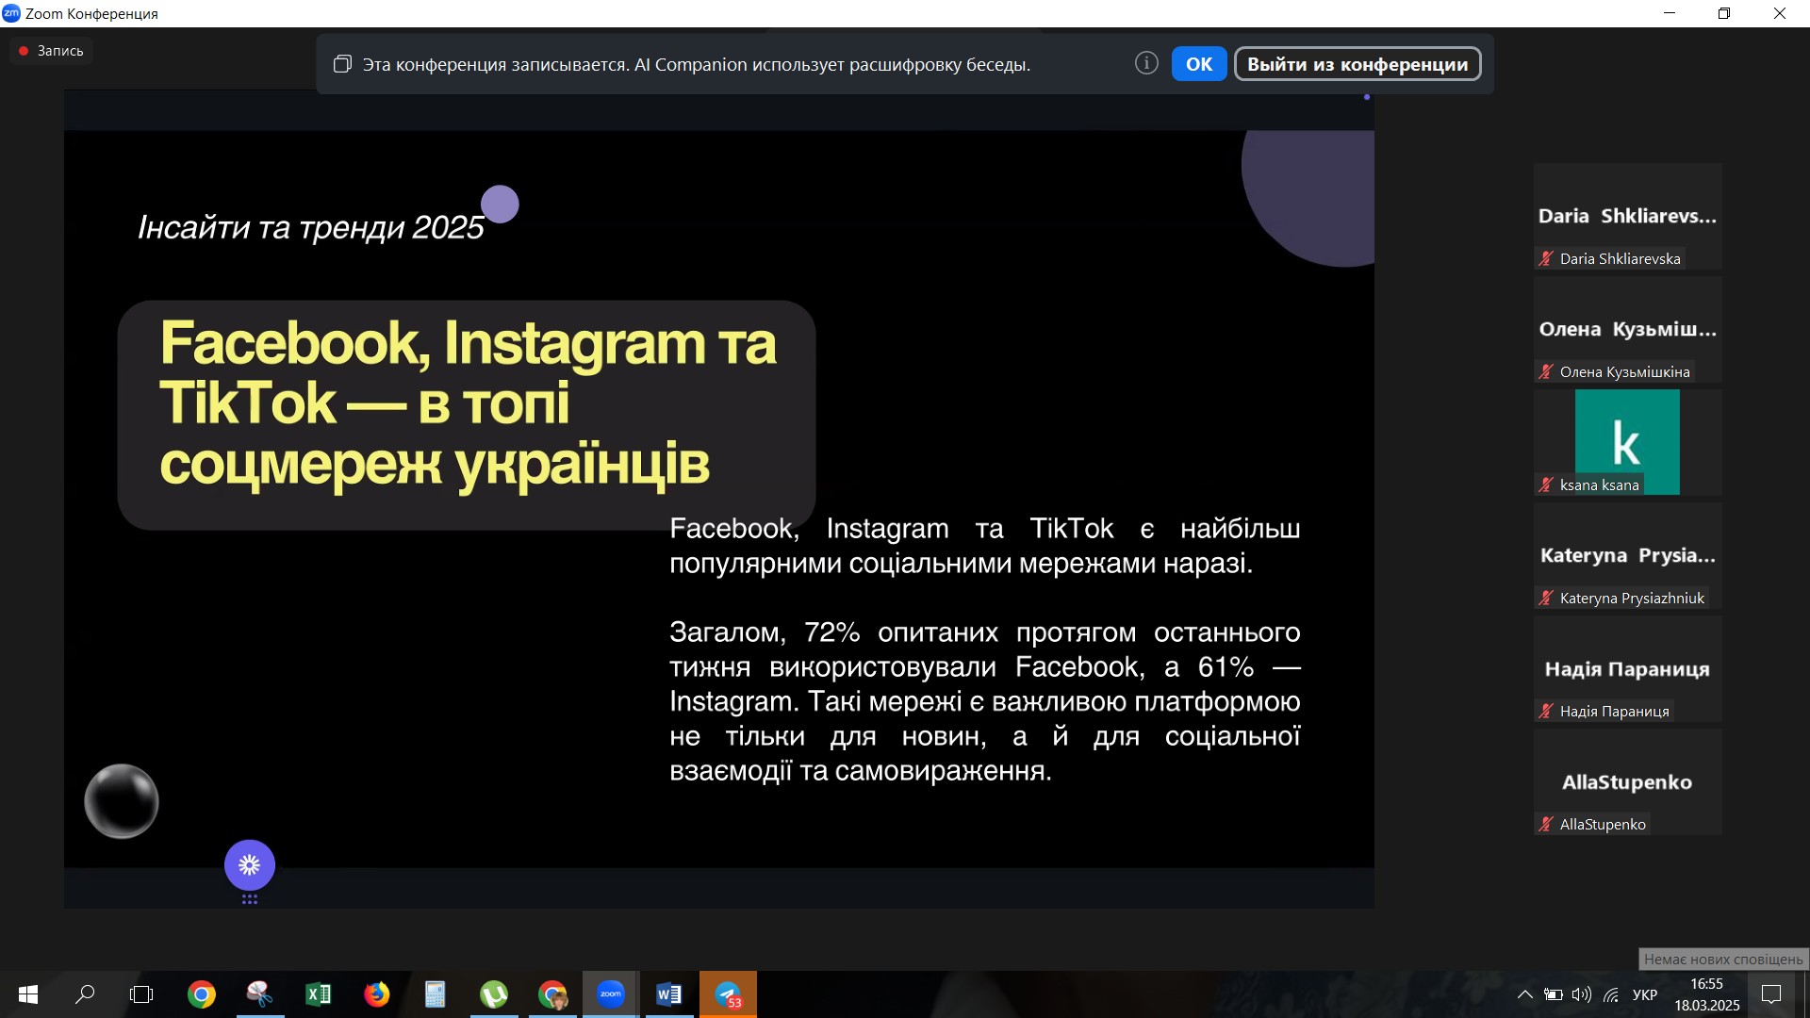Image resolution: width=1810 pixels, height=1018 pixels.
Task: Open volume control in tray
Action: point(1582,994)
